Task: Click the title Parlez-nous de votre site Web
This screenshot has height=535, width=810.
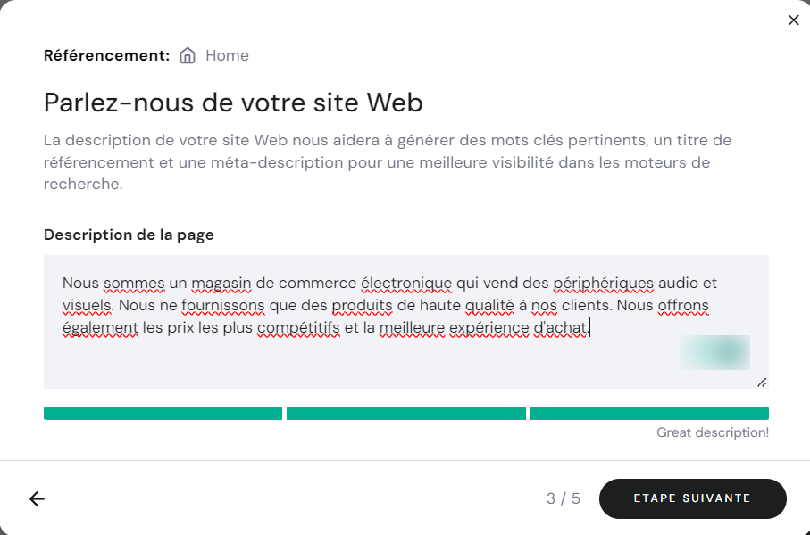Action: pyautogui.click(x=232, y=102)
